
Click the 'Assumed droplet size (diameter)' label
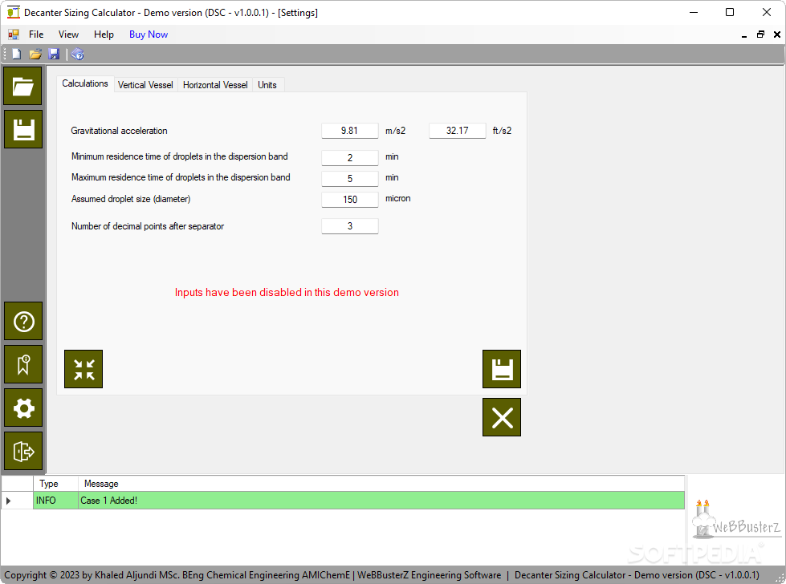click(131, 199)
